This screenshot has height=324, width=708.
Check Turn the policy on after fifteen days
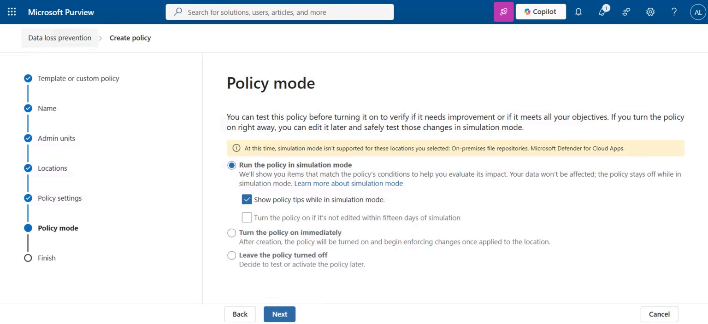(x=247, y=218)
